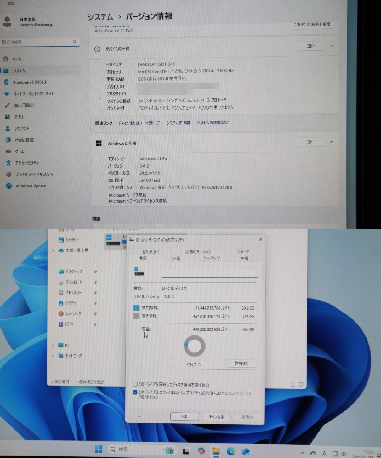Viewport: 381px width, 458px height.
Task: Open ダウンロード folder in Explorer sidebar
Action: coord(70,282)
